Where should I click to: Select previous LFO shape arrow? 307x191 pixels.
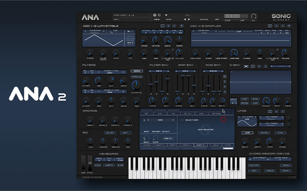[239, 117]
